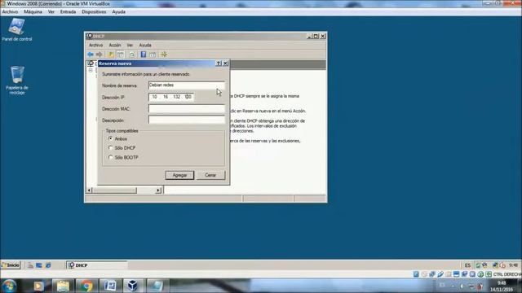Open the Ayuda menu in DHCP window

[145, 46]
